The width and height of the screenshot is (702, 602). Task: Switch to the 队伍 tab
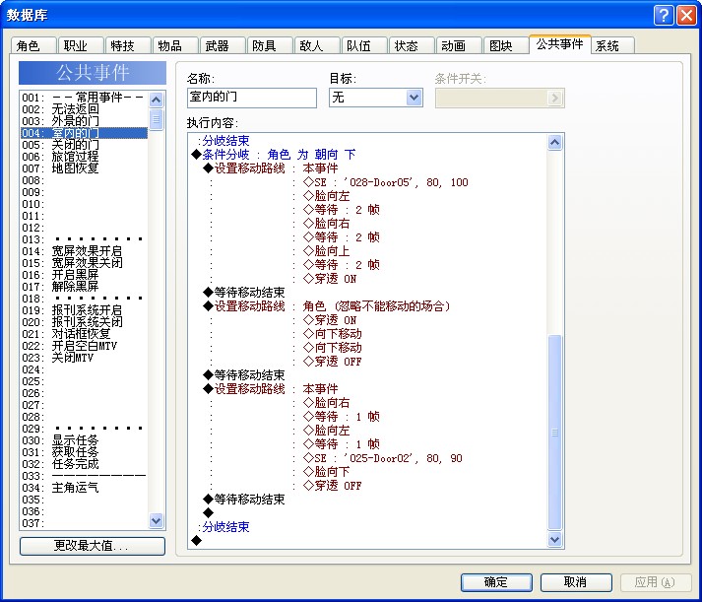click(364, 45)
